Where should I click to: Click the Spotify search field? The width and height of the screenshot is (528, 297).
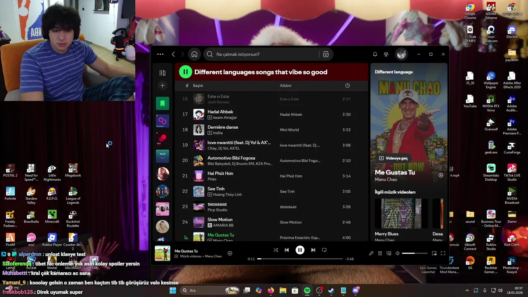pyautogui.click(x=262, y=54)
